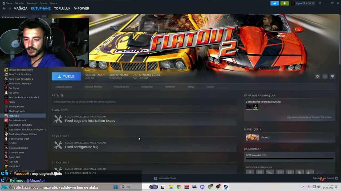The width and height of the screenshot is (341, 191).
Task: Click the downloads icon beside İndirmeleri Yönet
Action: [x=156, y=178]
